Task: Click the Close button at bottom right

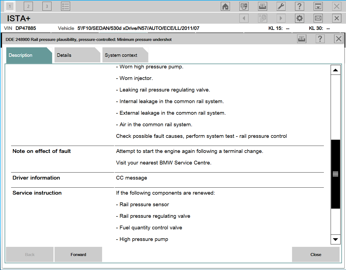Action: [316, 254]
